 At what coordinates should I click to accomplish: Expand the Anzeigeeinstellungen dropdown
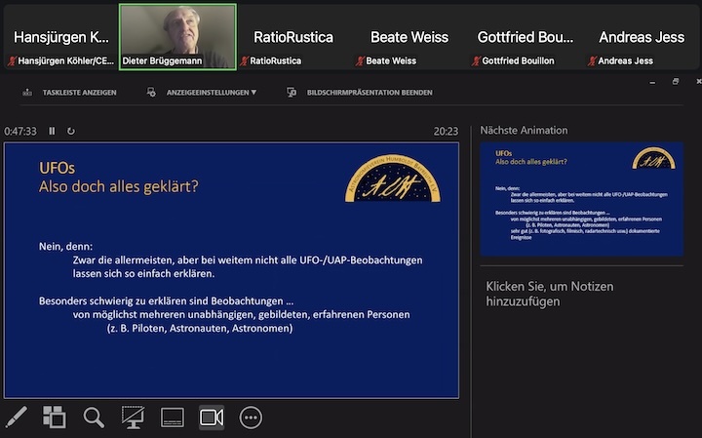pos(203,93)
